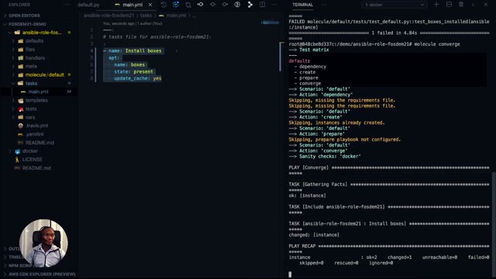
Task: Expand the vars folder
Action: point(30,117)
